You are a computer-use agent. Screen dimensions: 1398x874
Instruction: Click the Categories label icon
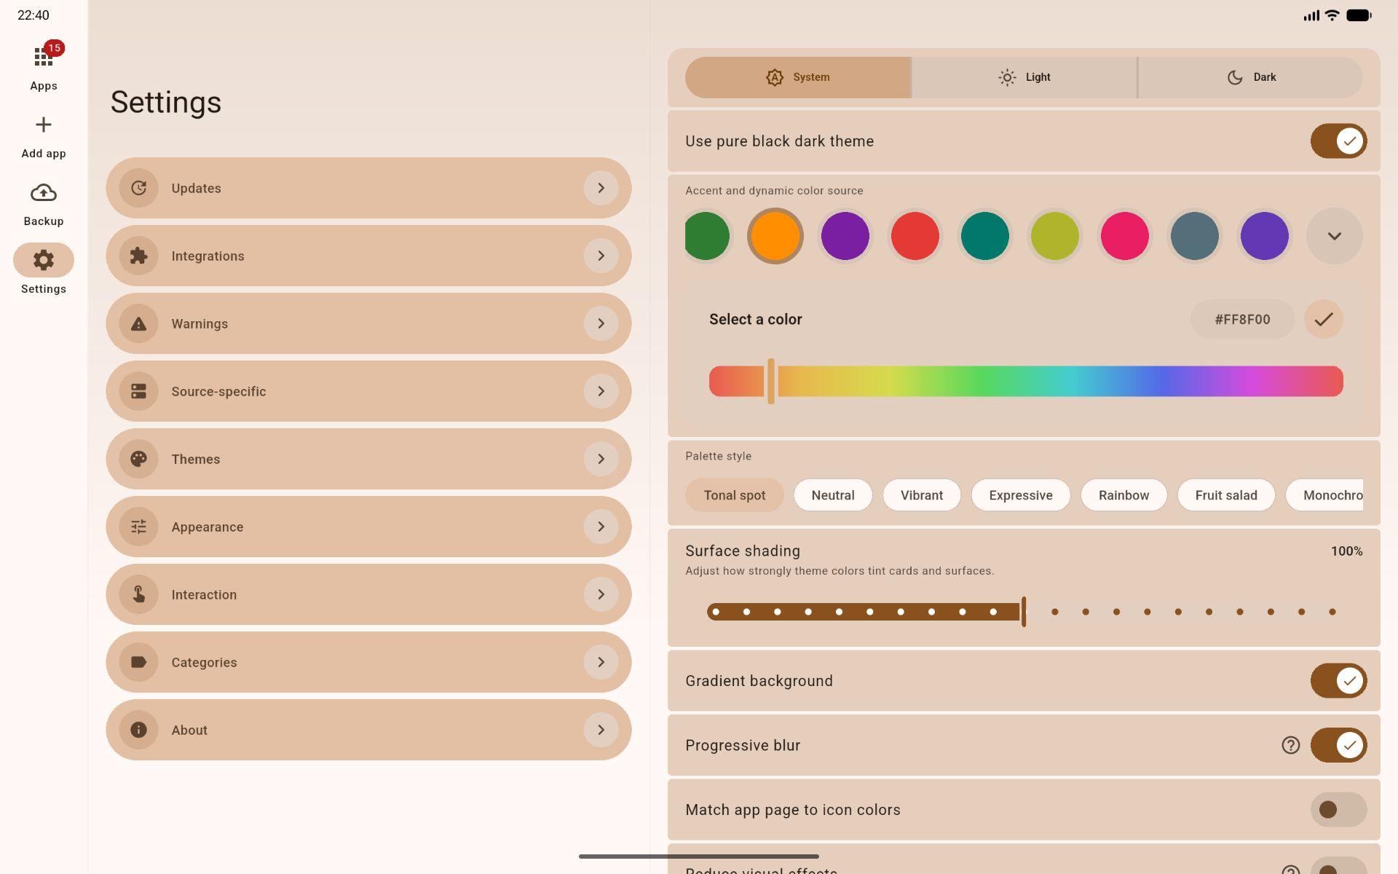(138, 662)
